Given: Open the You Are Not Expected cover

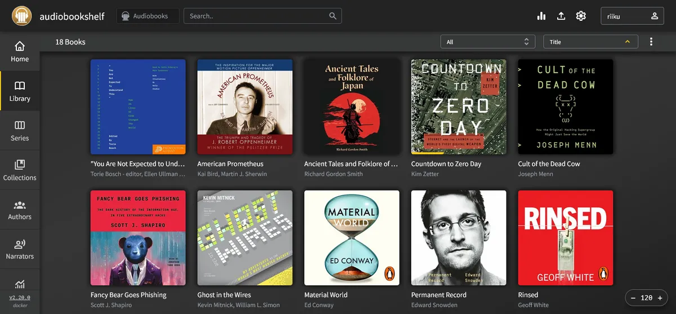Looking at the screenshot, I should (138, 107).
